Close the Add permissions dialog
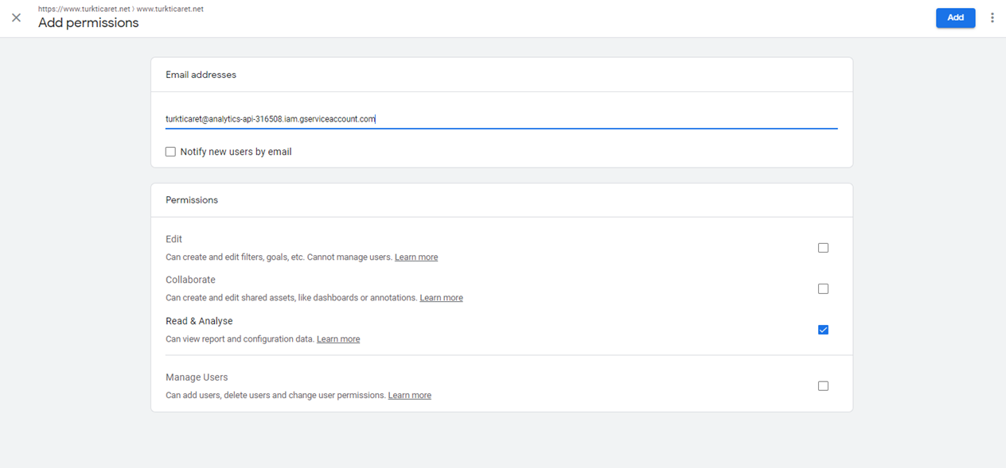 pyautogui.click(x=16, y=17)
